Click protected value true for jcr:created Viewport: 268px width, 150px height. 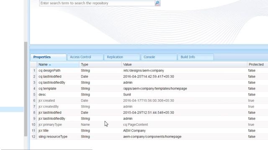tap(251, 100)
